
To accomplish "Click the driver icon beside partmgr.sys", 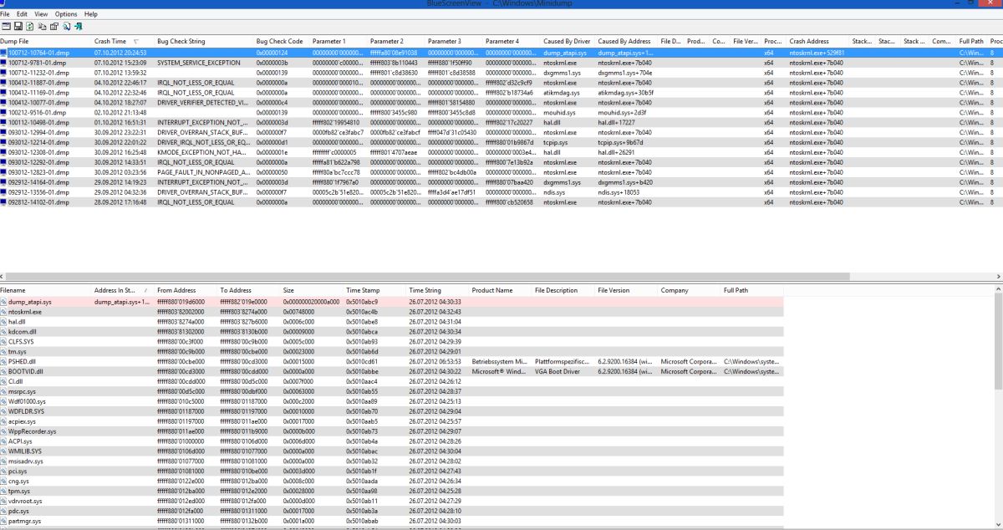I will [3, 521].
